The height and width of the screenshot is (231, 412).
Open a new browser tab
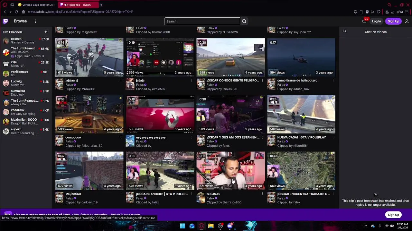(101, 5)
